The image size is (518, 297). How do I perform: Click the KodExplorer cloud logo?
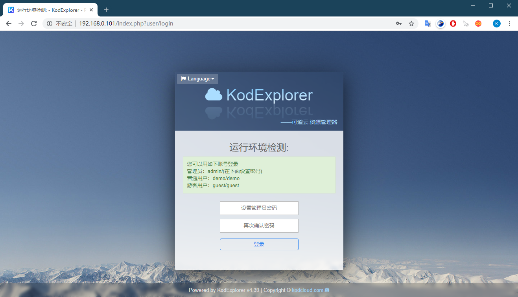coord(214,94)
